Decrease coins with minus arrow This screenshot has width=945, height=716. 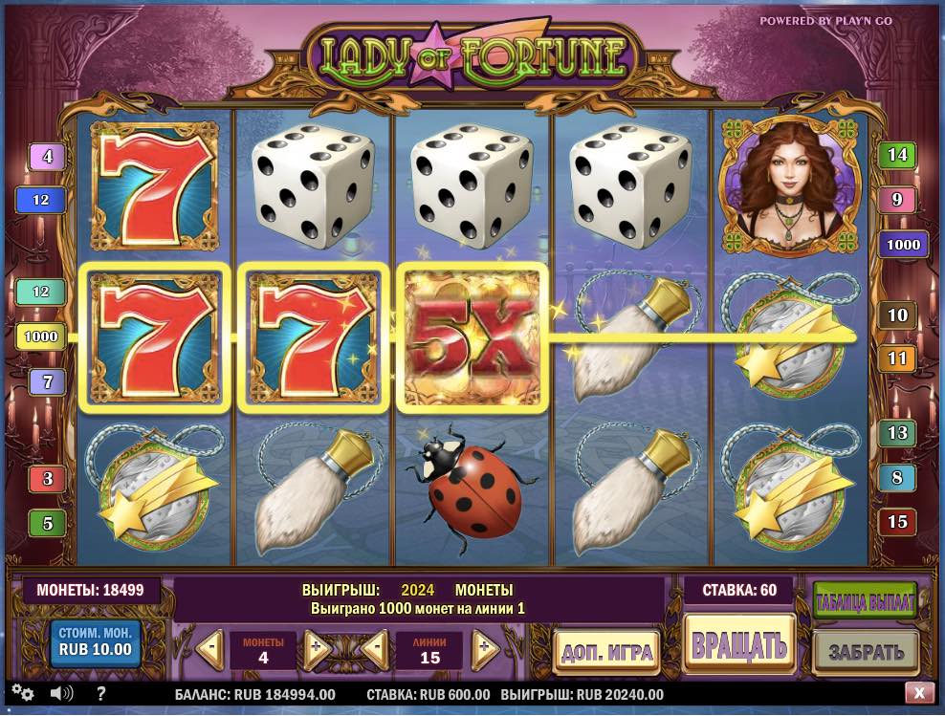tap(210, 649)
